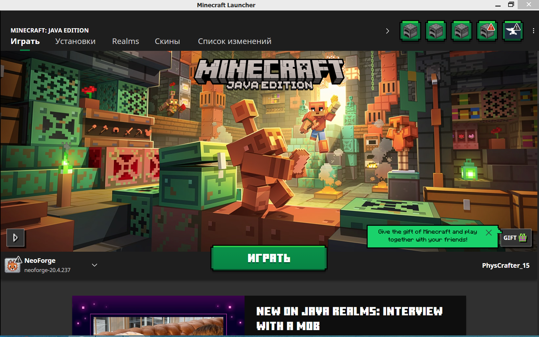Switch to the Играть tab
539x337 pixels.
click(25, 41)
